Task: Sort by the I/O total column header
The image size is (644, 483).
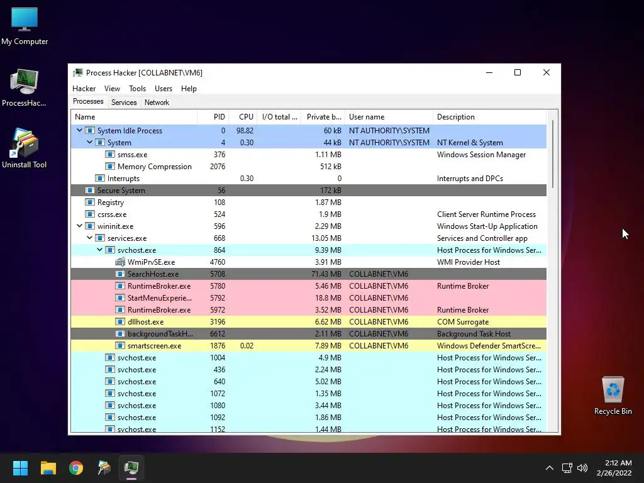Action: pos(279,117)
